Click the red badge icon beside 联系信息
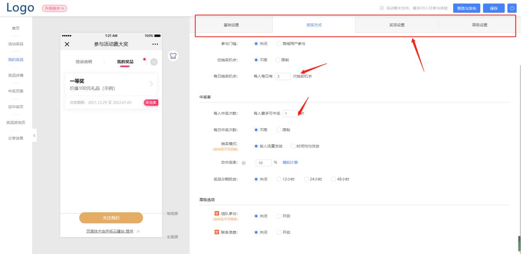The height and width of the screenshot is (254, 521). 217,232
